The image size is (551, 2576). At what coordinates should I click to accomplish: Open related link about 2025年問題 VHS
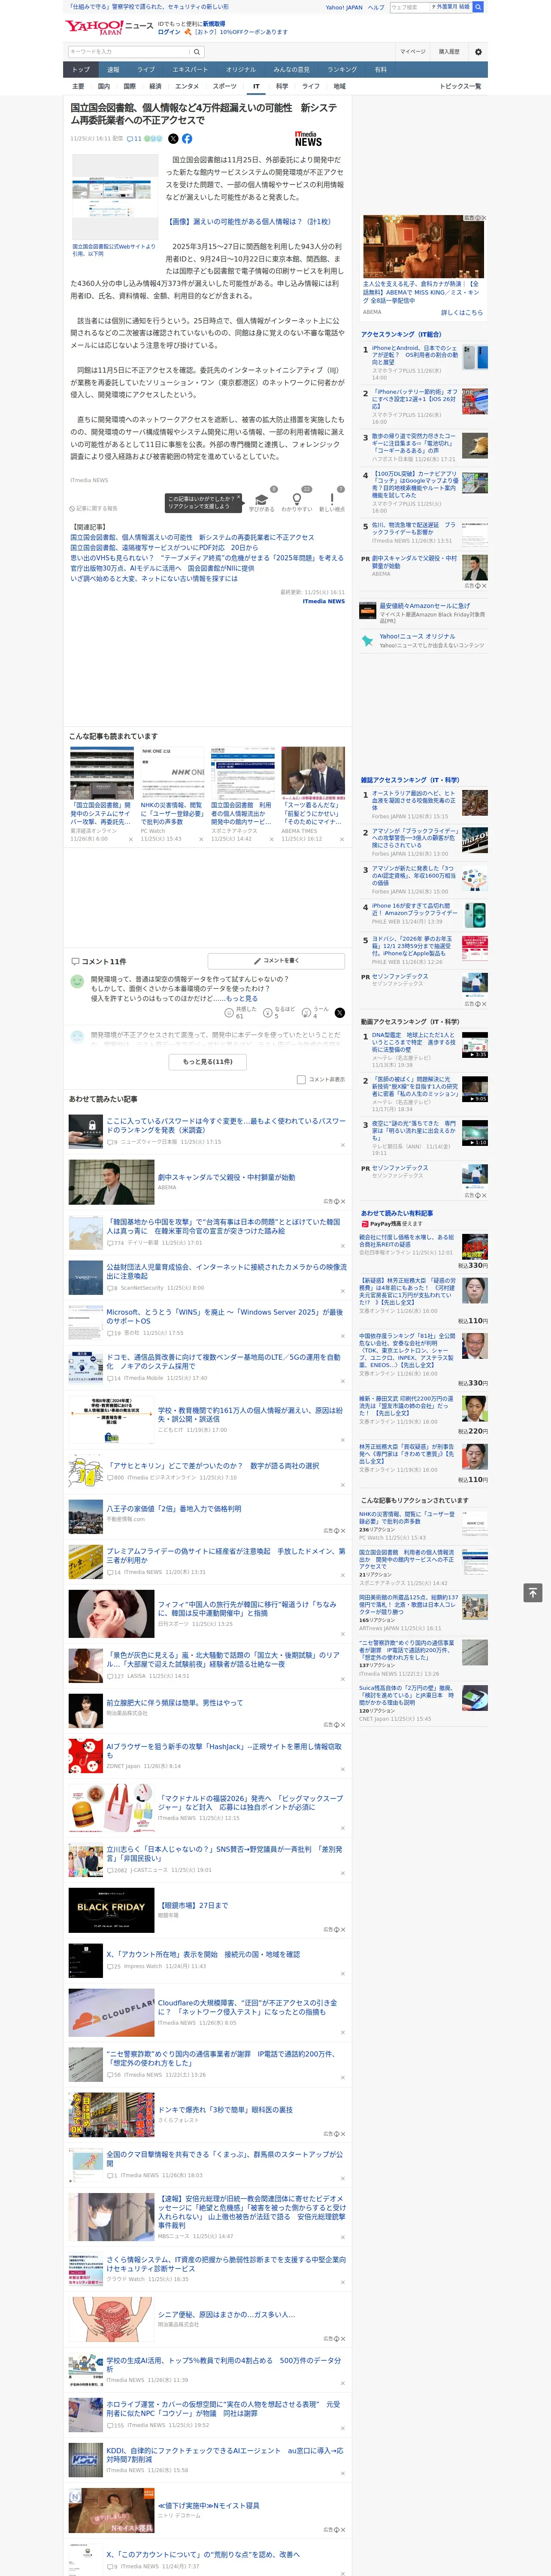(x=206, y=558)
